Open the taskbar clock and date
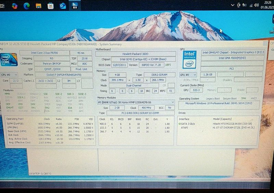The width and height of the screenshot is (274, 193). (x=267, y=5)
